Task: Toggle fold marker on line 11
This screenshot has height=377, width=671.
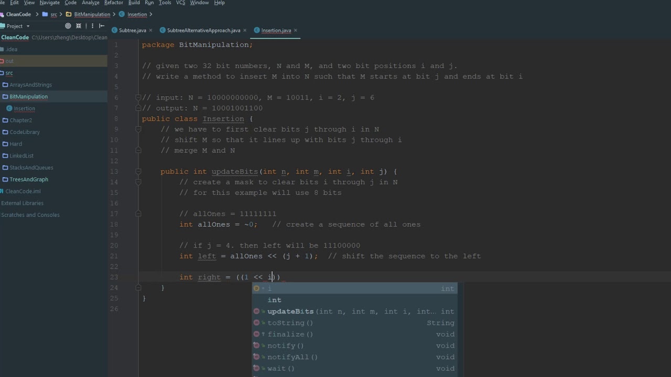Action: pyautogui.click(x=138, y=150)
